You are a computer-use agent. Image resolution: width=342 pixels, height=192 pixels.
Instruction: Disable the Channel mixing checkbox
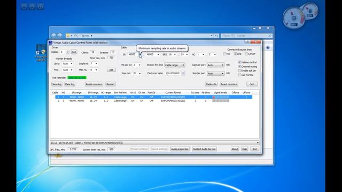click(x=239, y=66)
